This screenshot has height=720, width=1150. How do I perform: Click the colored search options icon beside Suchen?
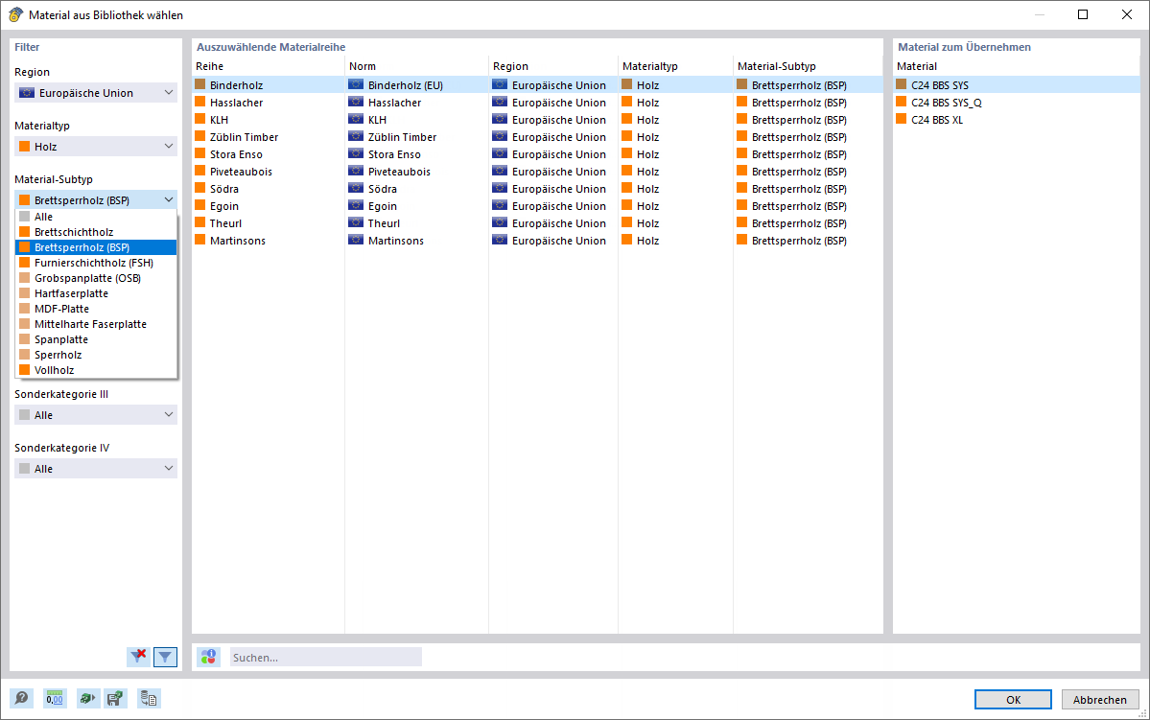(x=208, y=657)
